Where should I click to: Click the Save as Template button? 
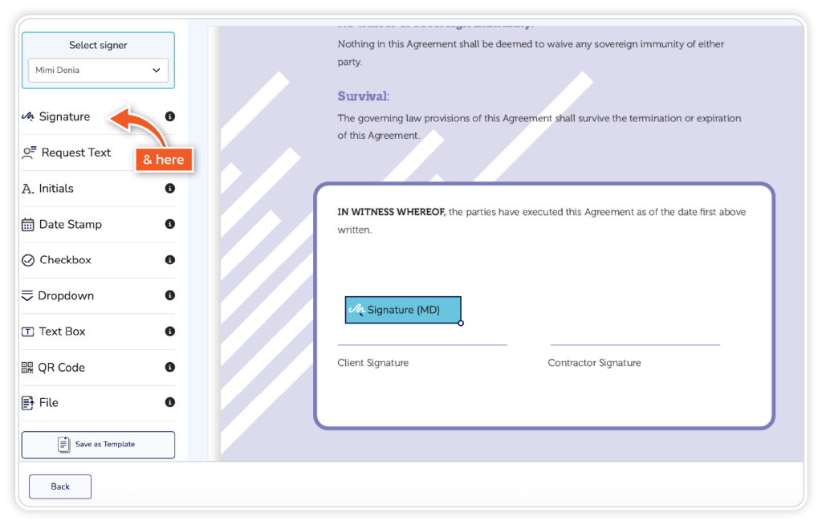[98, 445]
